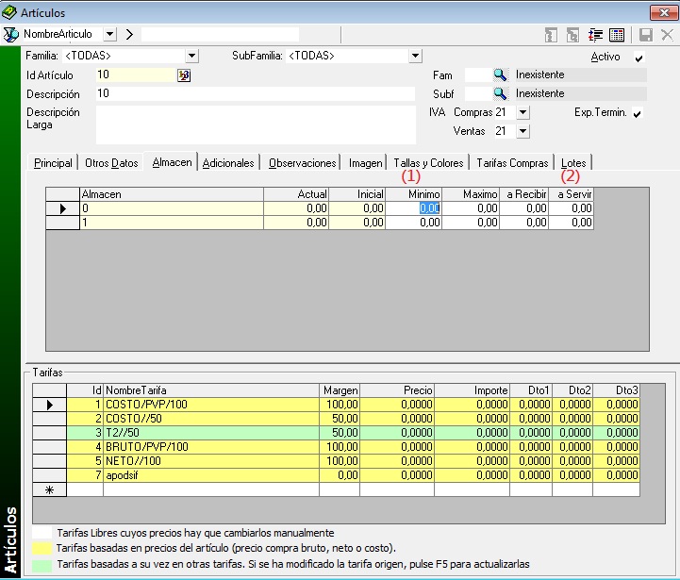Click the yellow tarifas legend swatch
This screenshot has width=680, height=580.
[x=42, y=549]
